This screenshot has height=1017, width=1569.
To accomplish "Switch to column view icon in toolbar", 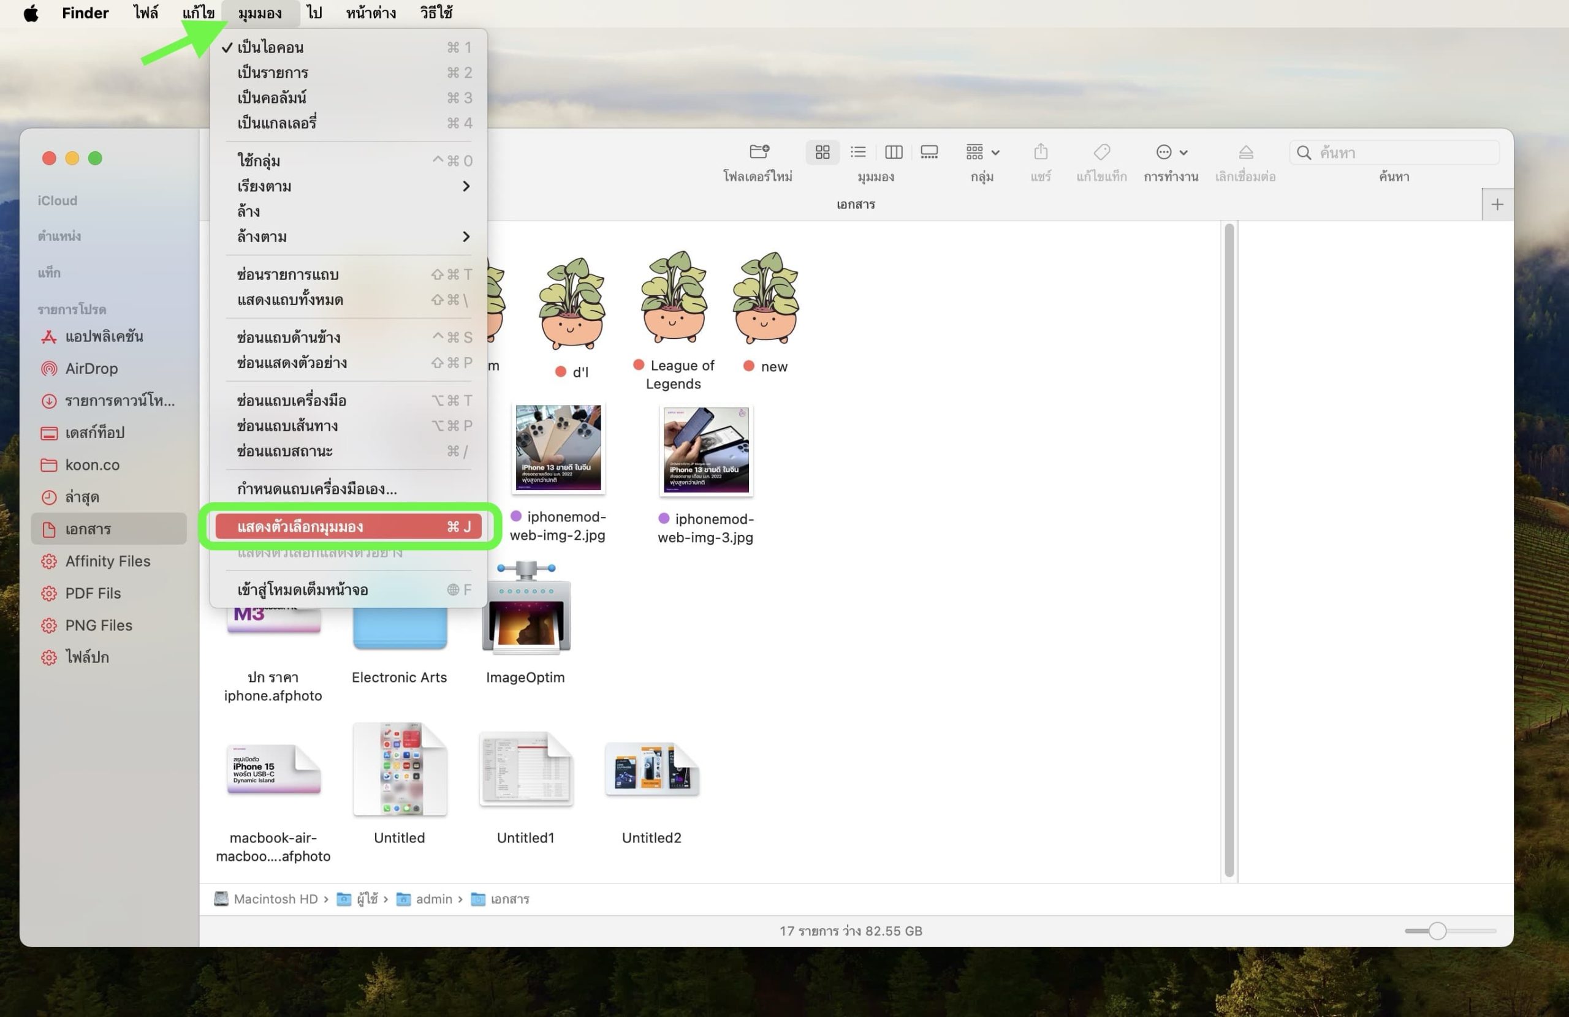I will tap(893, 153).
